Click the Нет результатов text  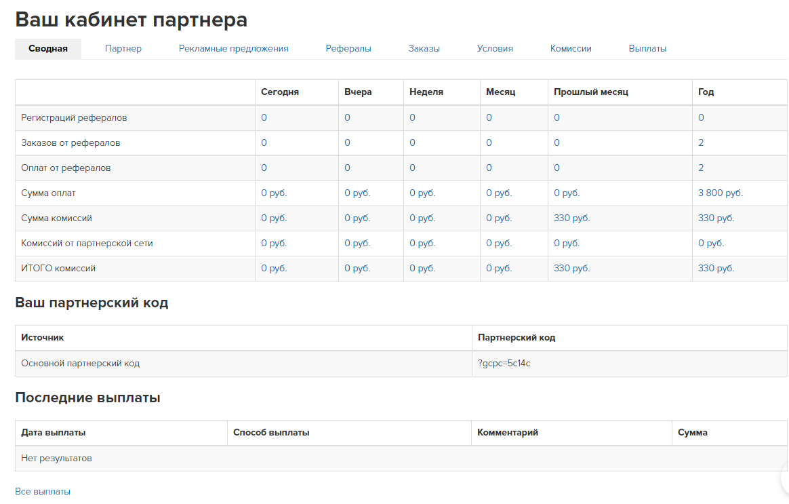pyautogui.click(x=56, y=458)
